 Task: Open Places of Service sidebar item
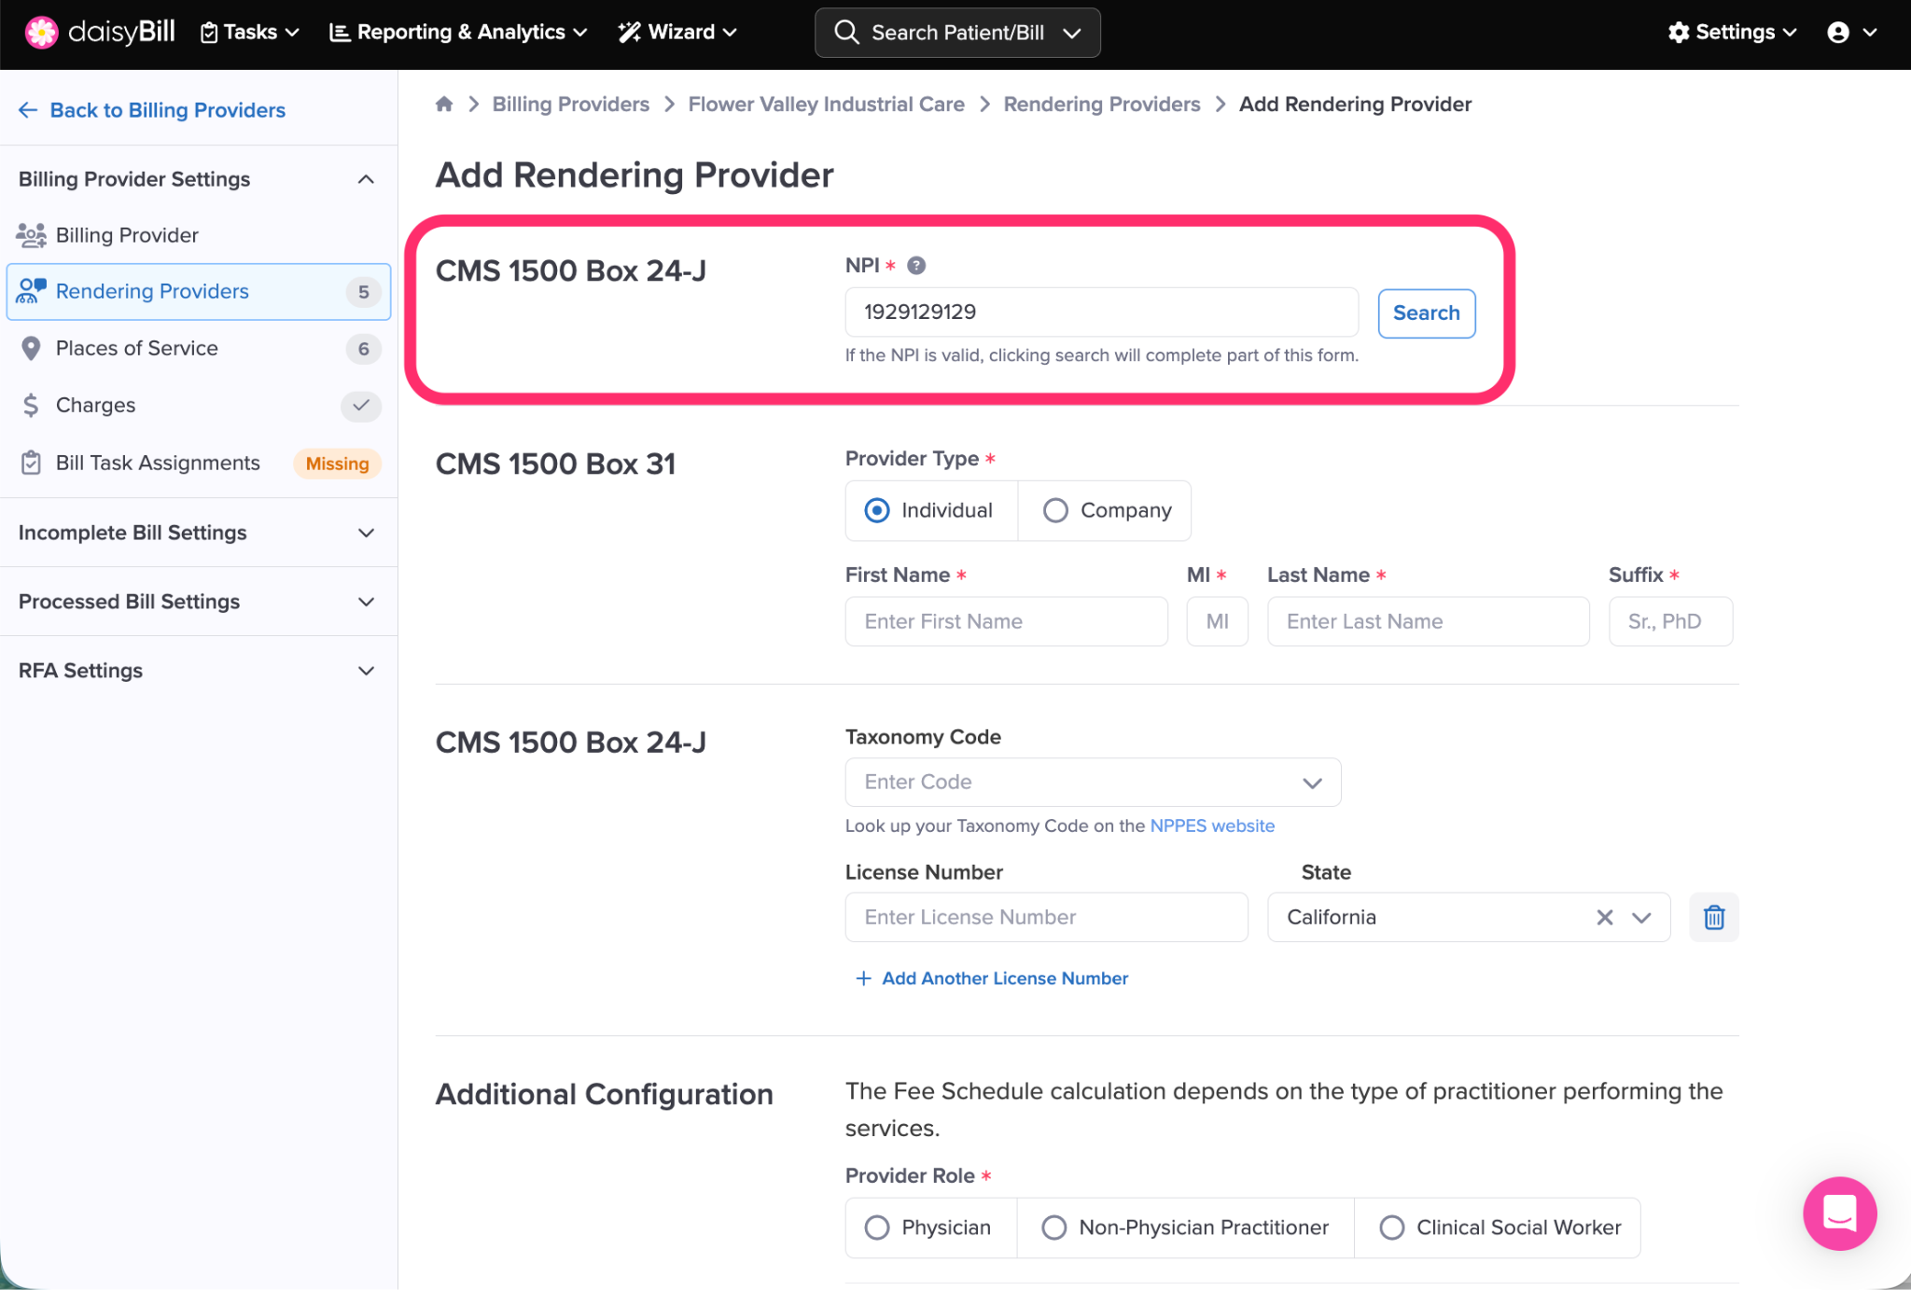137,349
